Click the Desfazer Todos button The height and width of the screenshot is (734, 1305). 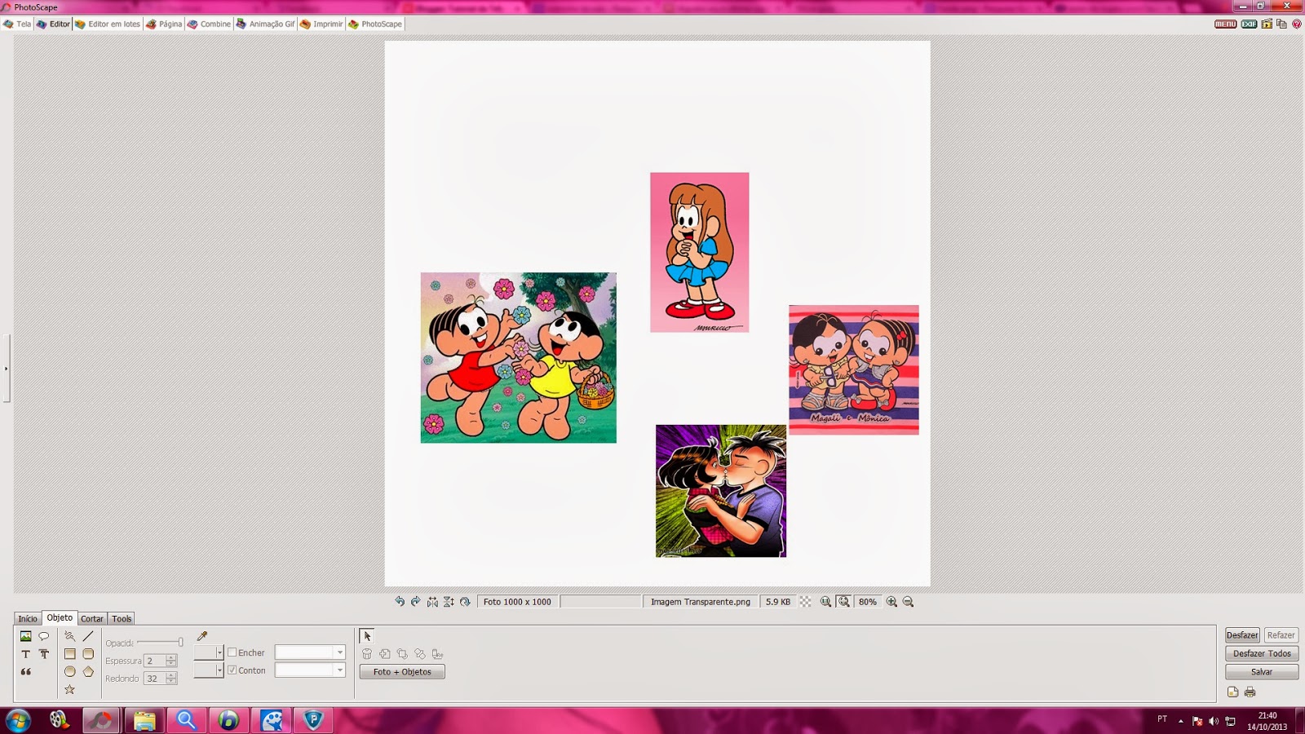pyautogui.click(x=1262, y=653)
